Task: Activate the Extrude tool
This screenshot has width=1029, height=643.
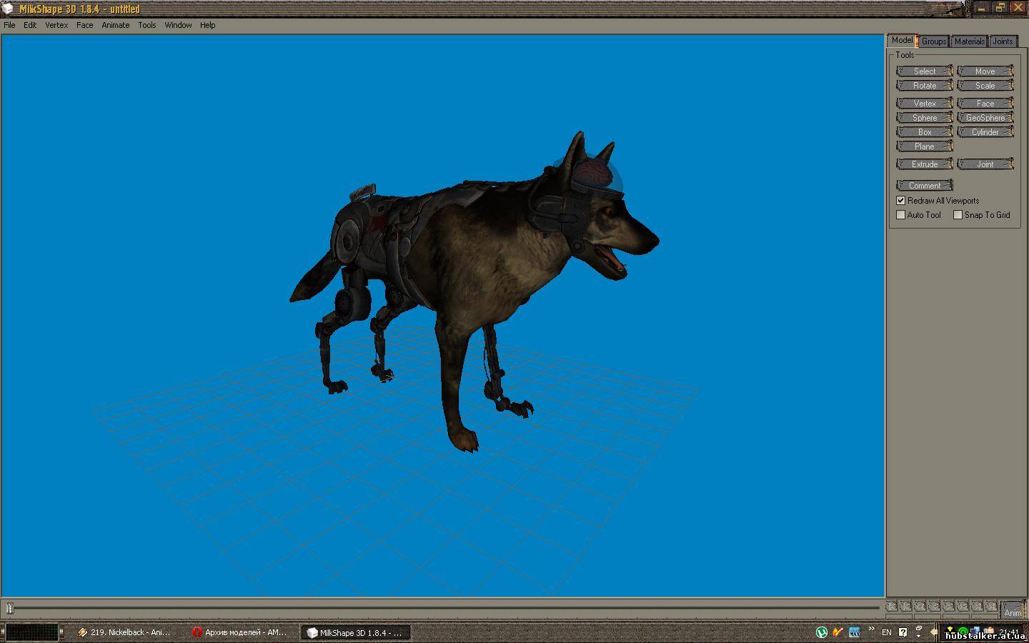Action: (925, 164)
